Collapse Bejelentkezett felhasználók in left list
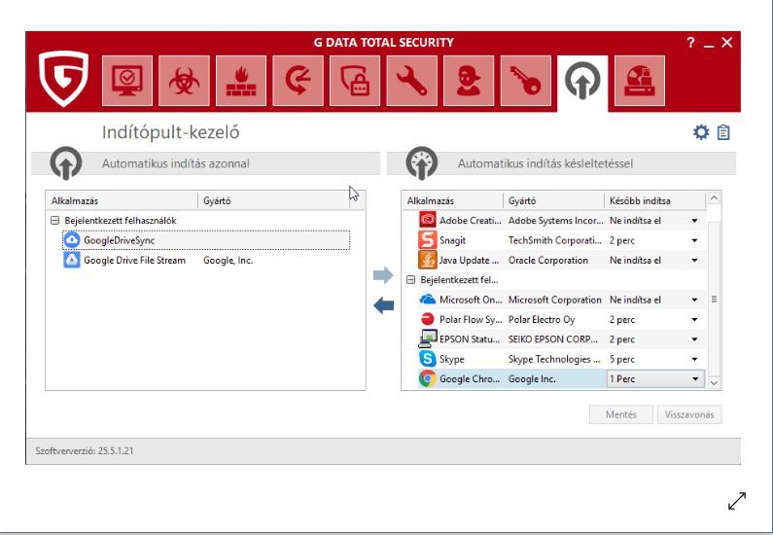The height and width of the screenshot is (535, 773). [x=54, y=221]
